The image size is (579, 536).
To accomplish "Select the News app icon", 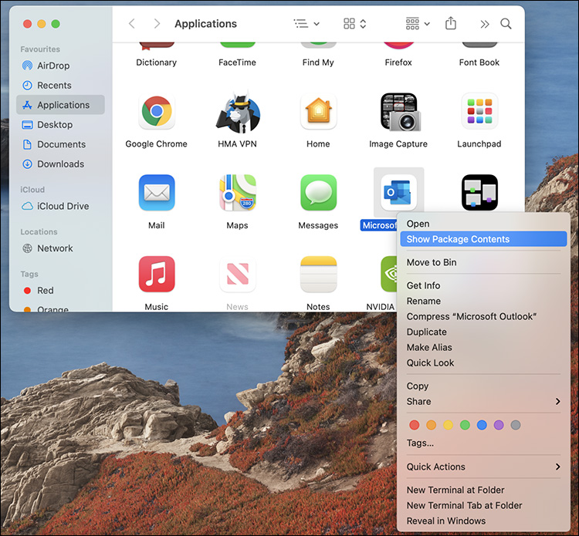I will (238, 274).
